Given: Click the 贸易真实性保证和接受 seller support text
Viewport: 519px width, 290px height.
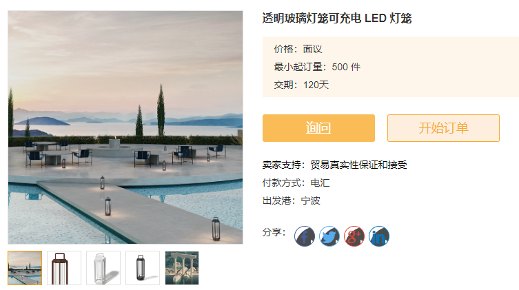Looking at the screenshot, I should [359, 165].
